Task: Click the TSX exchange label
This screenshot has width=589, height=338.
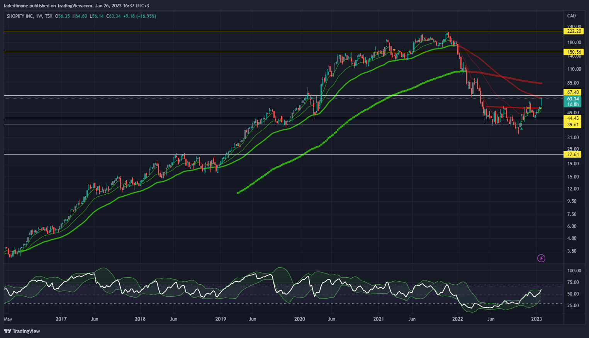Action: 49,16
